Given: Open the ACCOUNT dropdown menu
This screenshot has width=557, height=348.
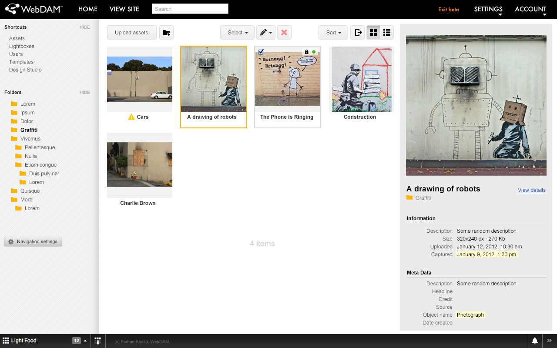Looking at the screenshot, I should point(530,10).
